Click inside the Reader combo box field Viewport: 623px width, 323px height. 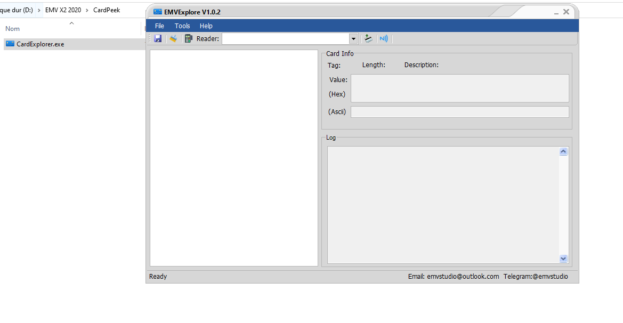click(286, 38)
